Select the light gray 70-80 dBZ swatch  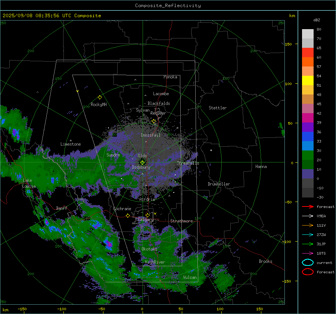pyautogui.click(x=308, y=34)
